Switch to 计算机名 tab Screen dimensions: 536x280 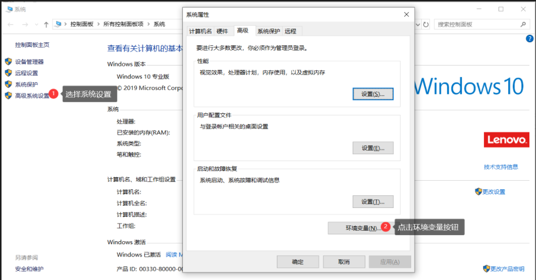pos(201,31)
